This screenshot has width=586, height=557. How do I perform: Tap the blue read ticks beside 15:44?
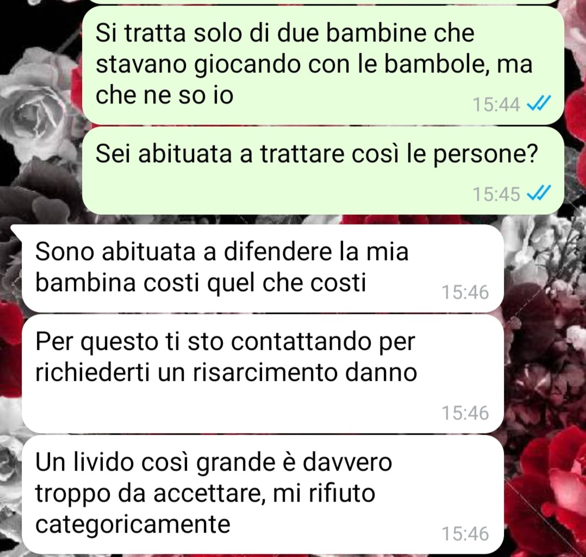click(x=539, y=103)
